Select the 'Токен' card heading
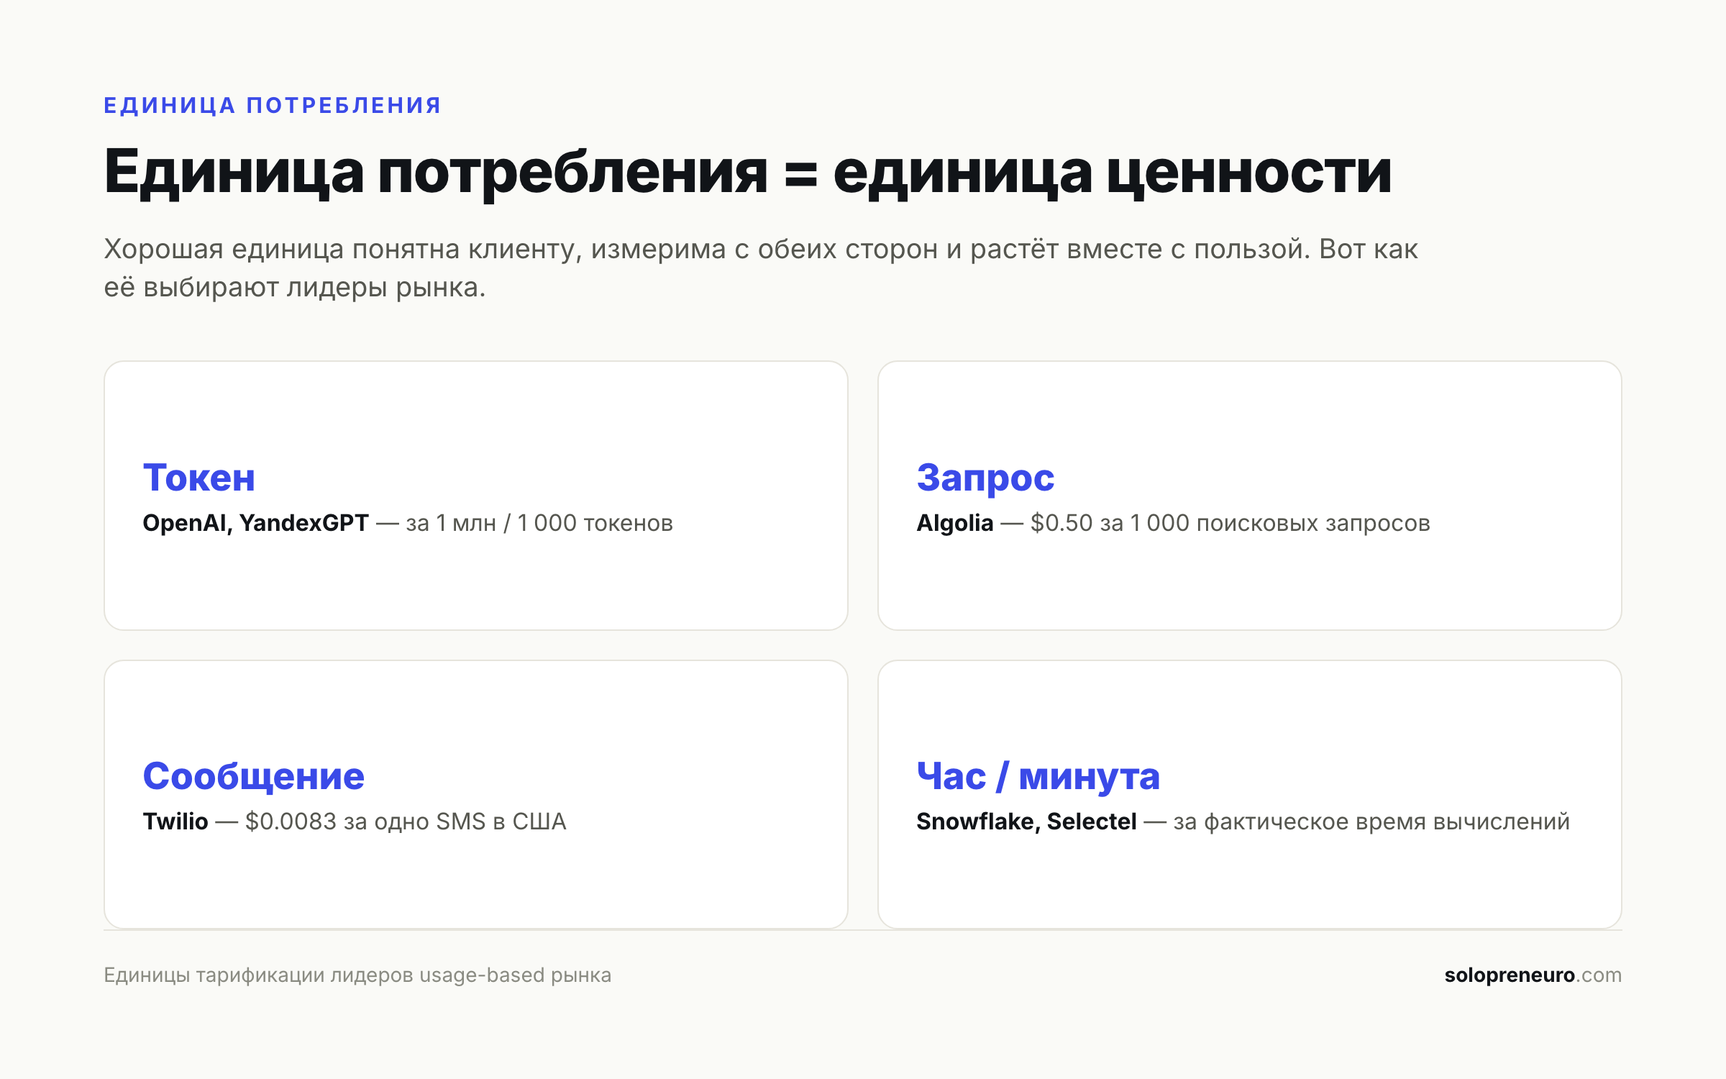The width and height of the screenshot is (1726, 1079). click(199, 478)
